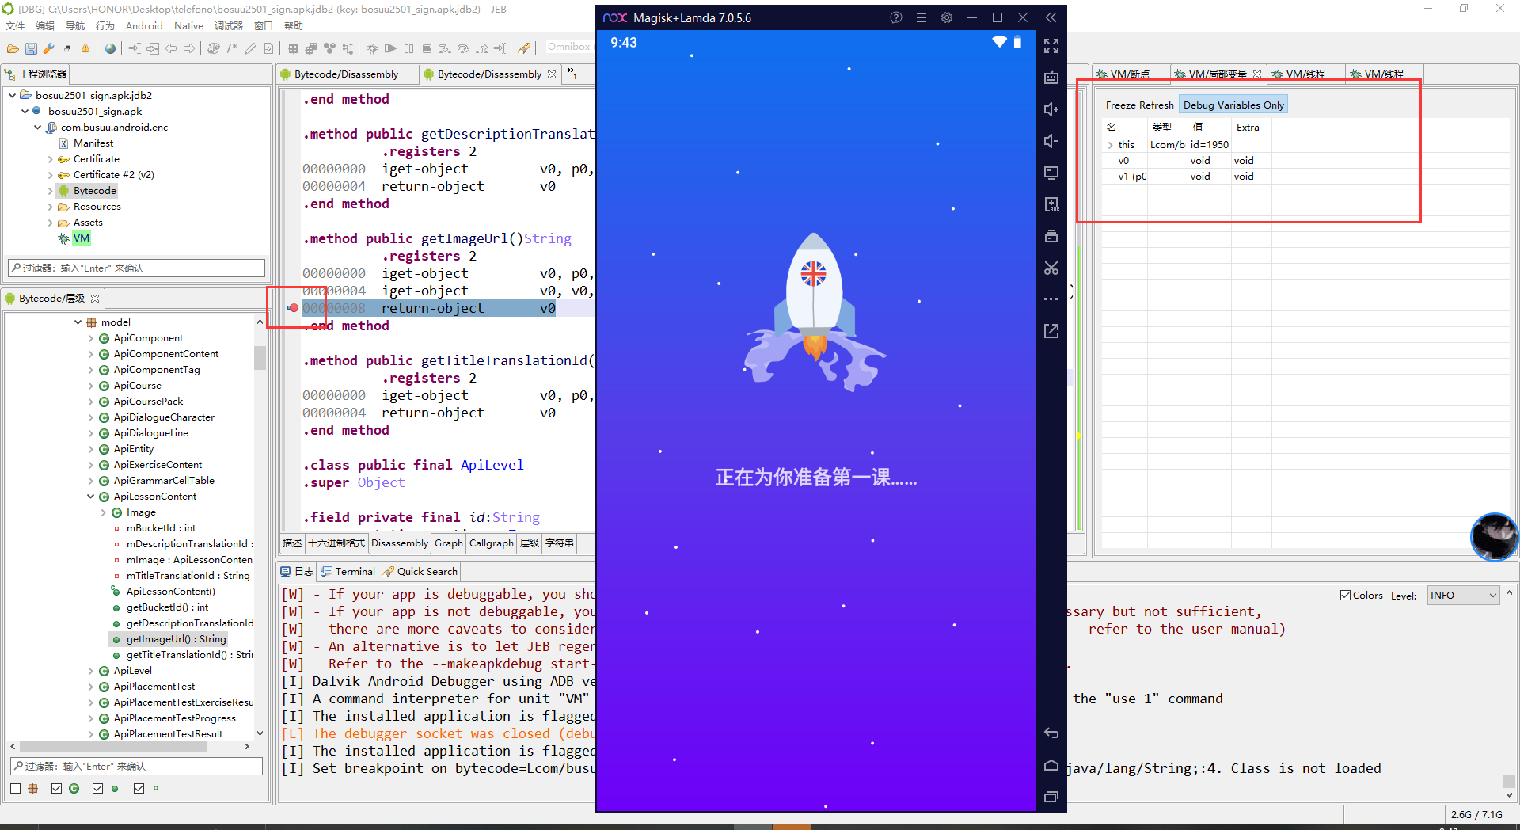Show hidden editor tabs via chevron overflow

coord(572,74)
